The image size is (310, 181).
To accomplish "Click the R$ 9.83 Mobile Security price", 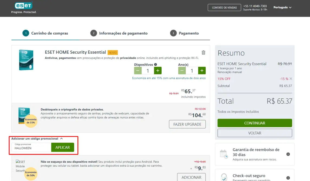I will [200, 168].
